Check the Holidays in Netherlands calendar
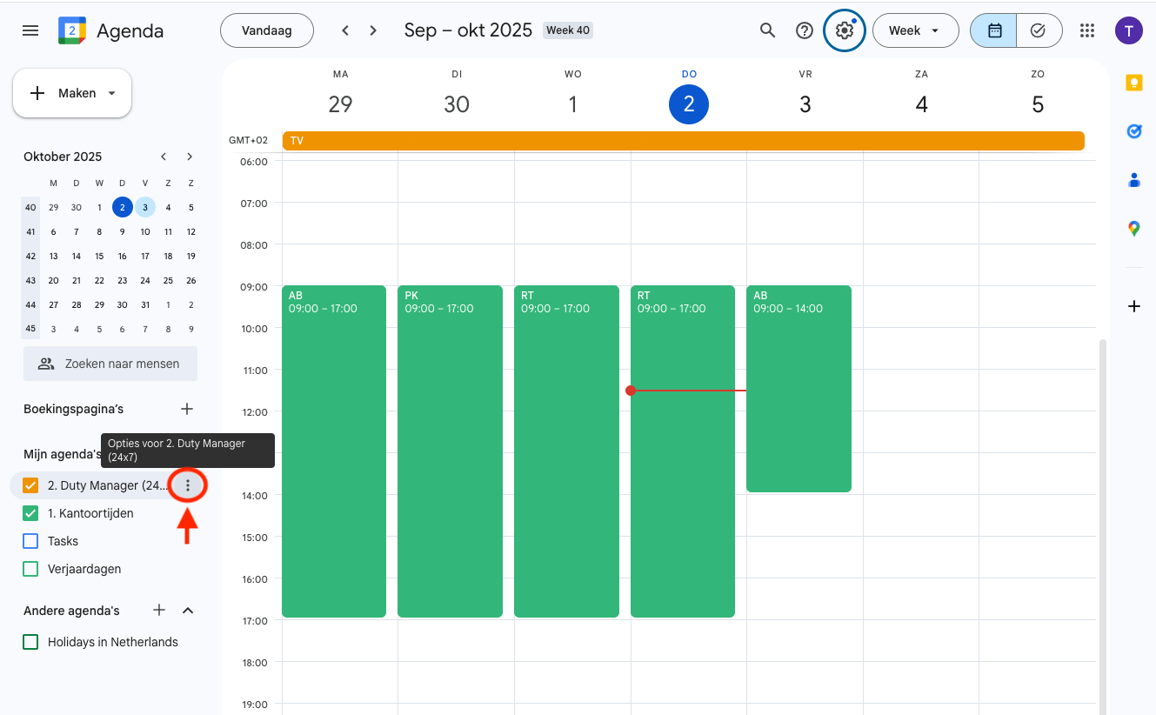The width and height of the screenshot is (1156, 715). (30, 642)
